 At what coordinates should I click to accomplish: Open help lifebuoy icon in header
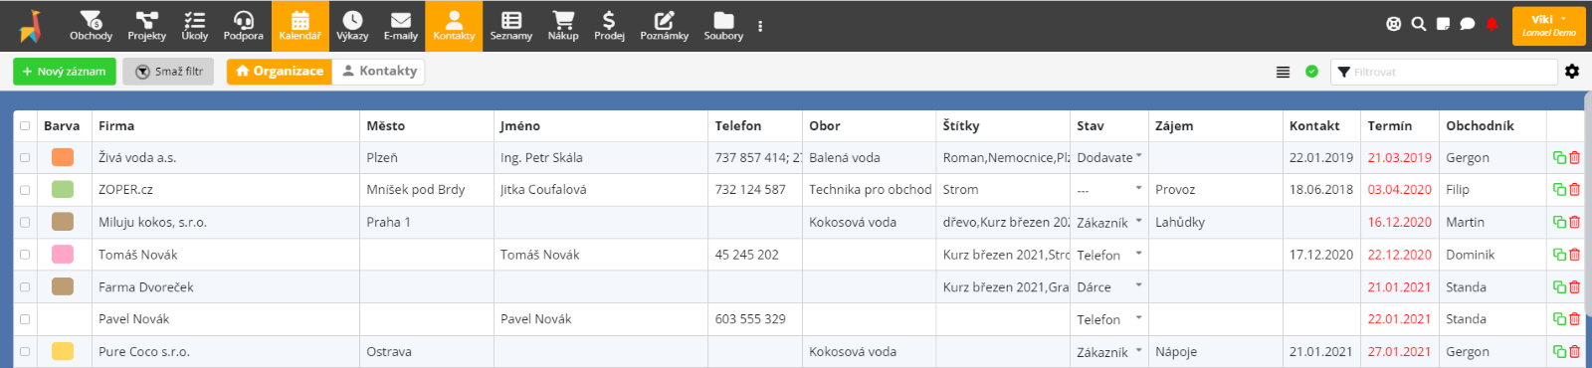point(1394,24)
